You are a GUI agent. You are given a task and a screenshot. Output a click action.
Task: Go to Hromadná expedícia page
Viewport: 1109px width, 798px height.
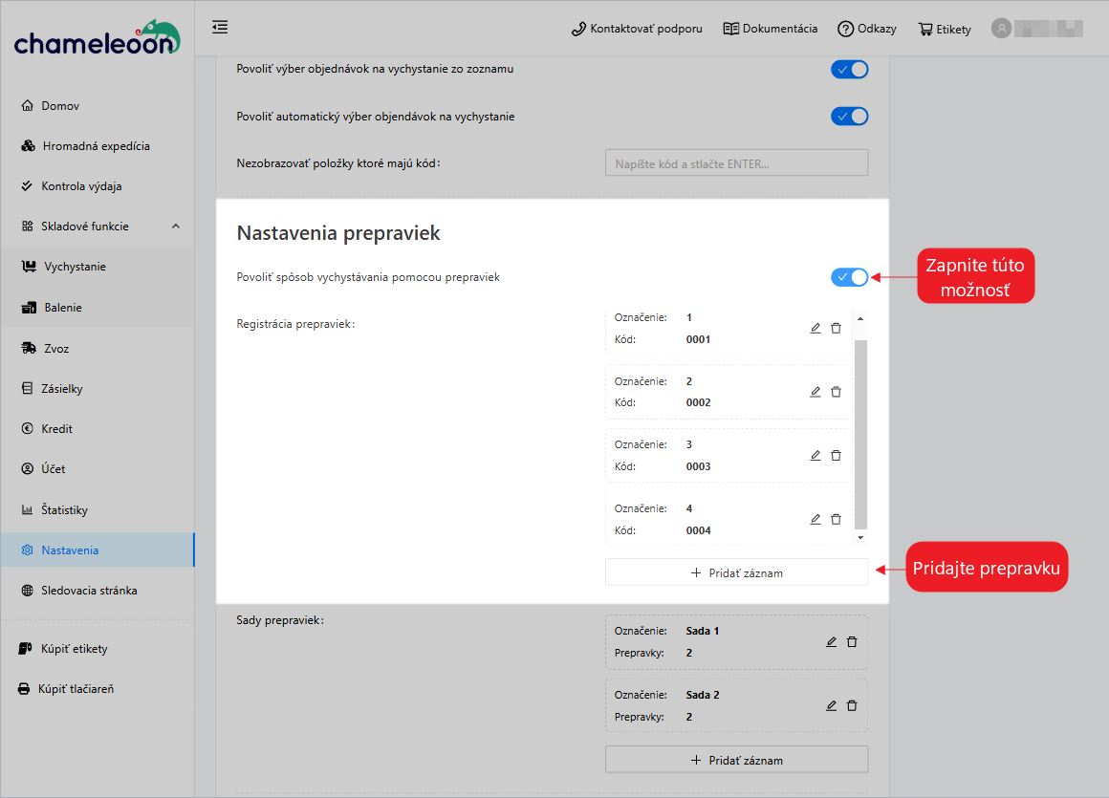coord(96,146)
